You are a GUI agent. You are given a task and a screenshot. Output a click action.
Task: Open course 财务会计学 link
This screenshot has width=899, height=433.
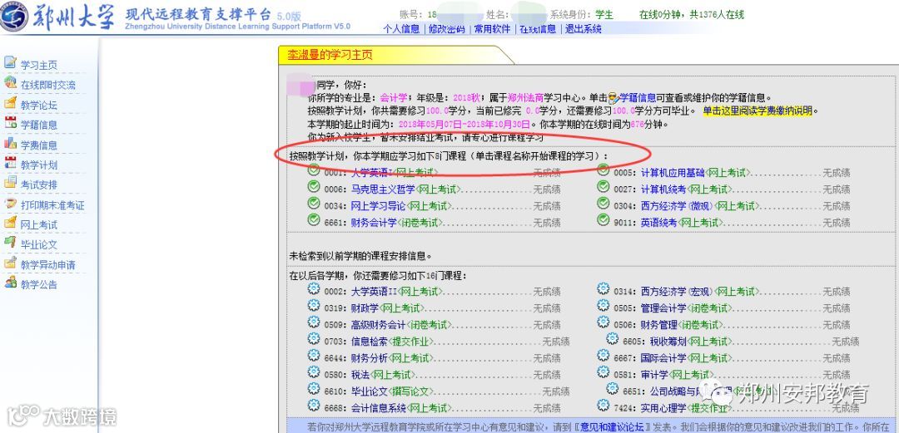[x=374, y=222]
